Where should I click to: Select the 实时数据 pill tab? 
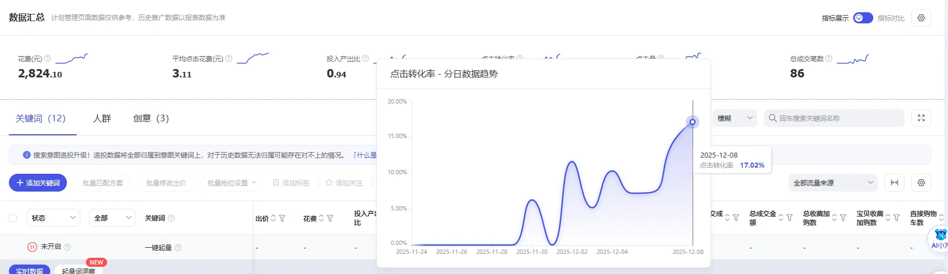click(x=30, y=270)
